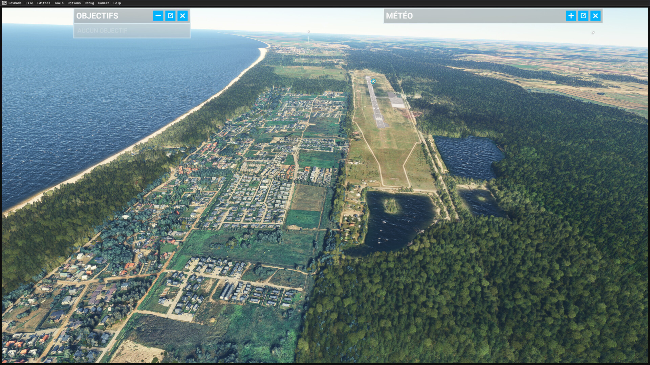Screen dimensions: 650x365
Task: Open the Options menu
Action: click(74, 3)
